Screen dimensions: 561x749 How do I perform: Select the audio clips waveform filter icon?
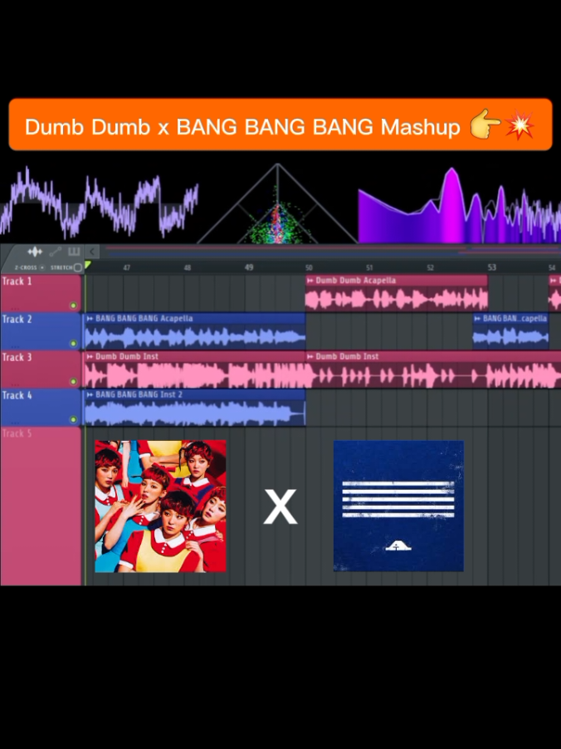pos(35,252)
